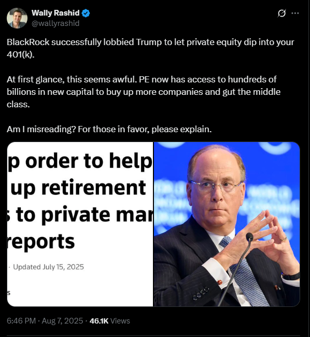The height and width of the screenshot is (337, 310).
Task: Click the "Am I misreading?" line
Action: pos(109,129)
